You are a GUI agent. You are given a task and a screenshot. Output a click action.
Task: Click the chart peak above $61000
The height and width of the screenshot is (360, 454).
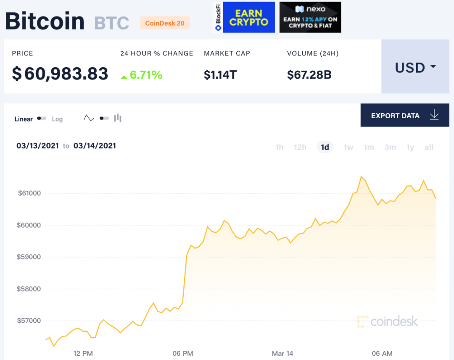[x=362, y=177]
